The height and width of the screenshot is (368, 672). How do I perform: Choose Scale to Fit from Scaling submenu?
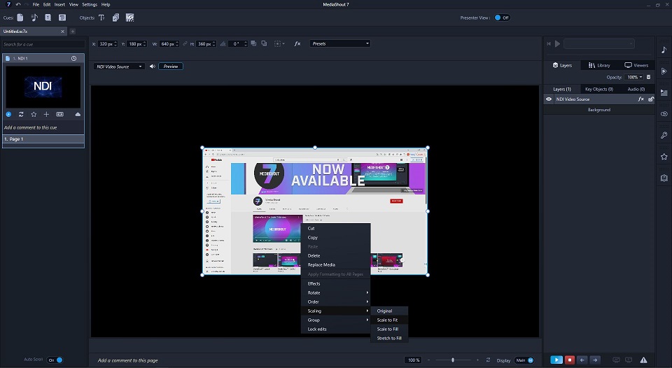[x=389, y=320]
